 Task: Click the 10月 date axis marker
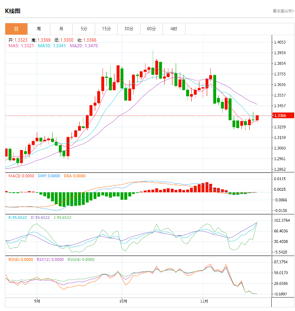[x=123, y=301]
